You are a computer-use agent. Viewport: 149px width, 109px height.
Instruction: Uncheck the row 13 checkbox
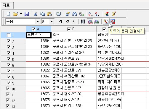click(x=8, y=106)
